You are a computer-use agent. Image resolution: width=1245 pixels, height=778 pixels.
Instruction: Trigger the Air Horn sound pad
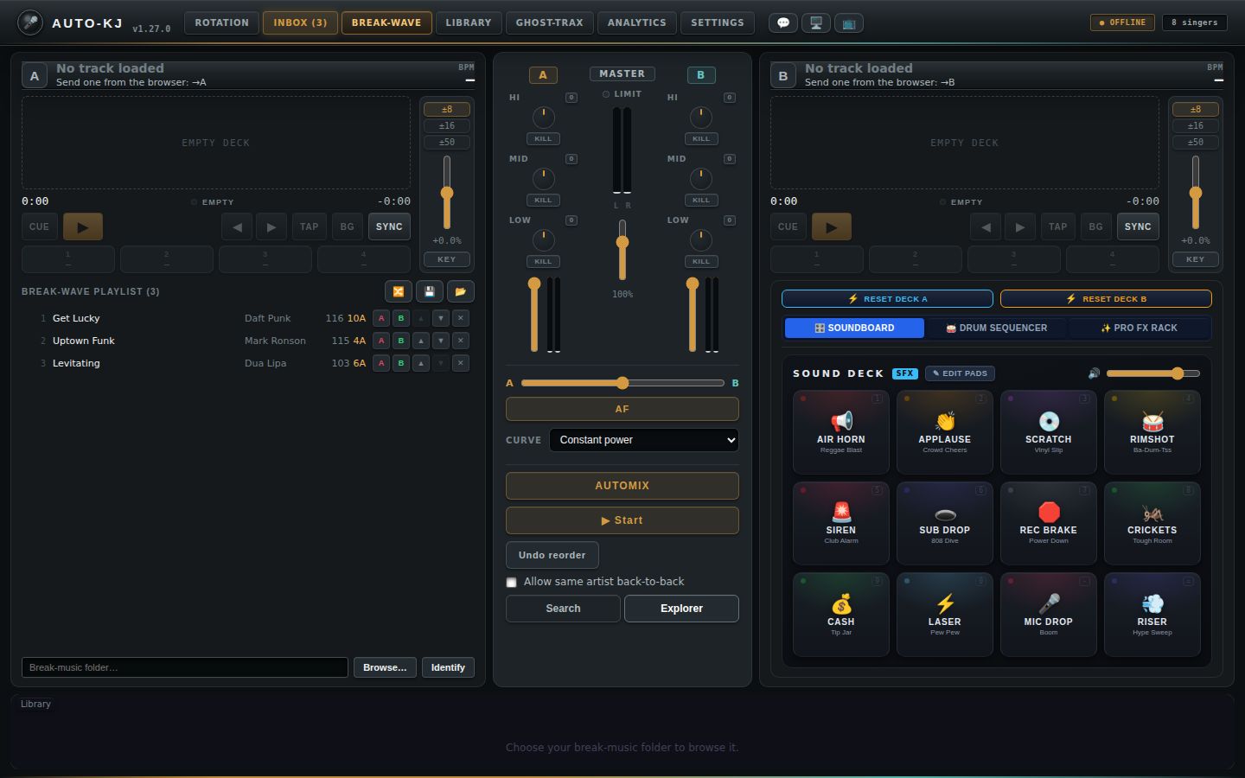click(841, 432)
